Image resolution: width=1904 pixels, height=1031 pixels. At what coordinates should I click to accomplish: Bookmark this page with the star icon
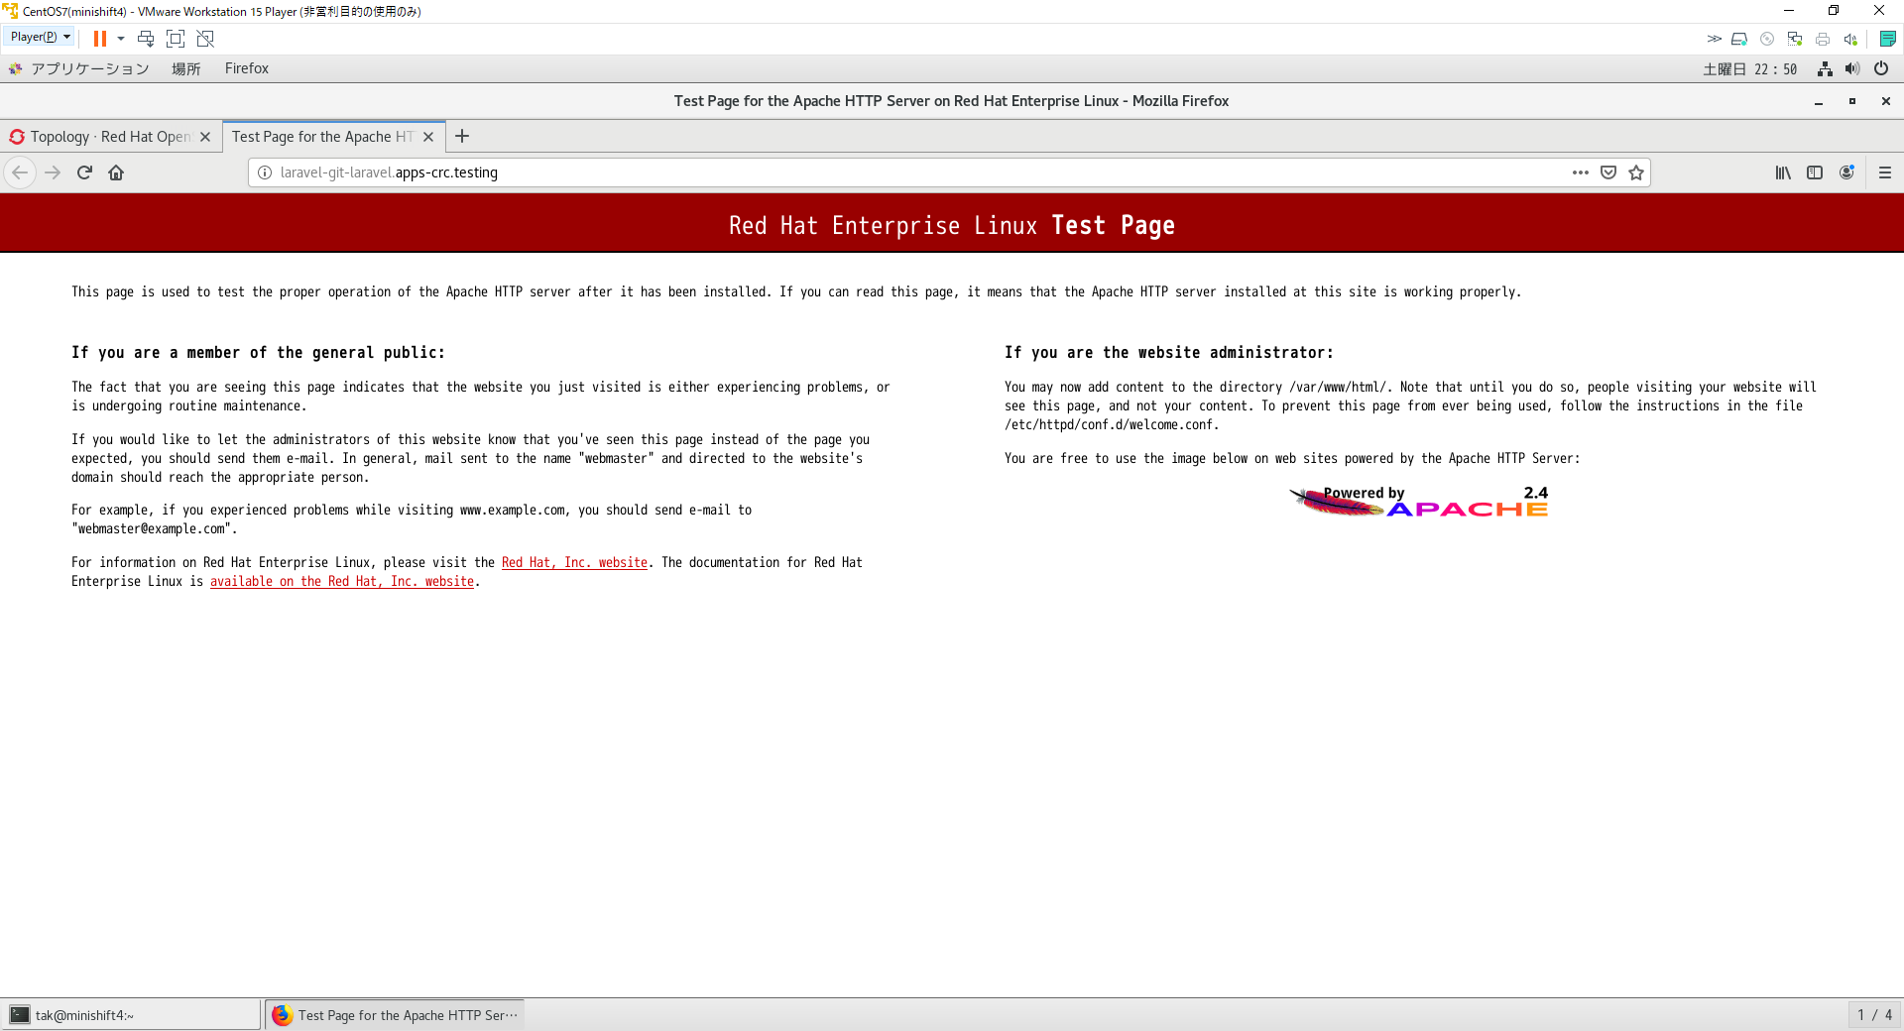1636,172
